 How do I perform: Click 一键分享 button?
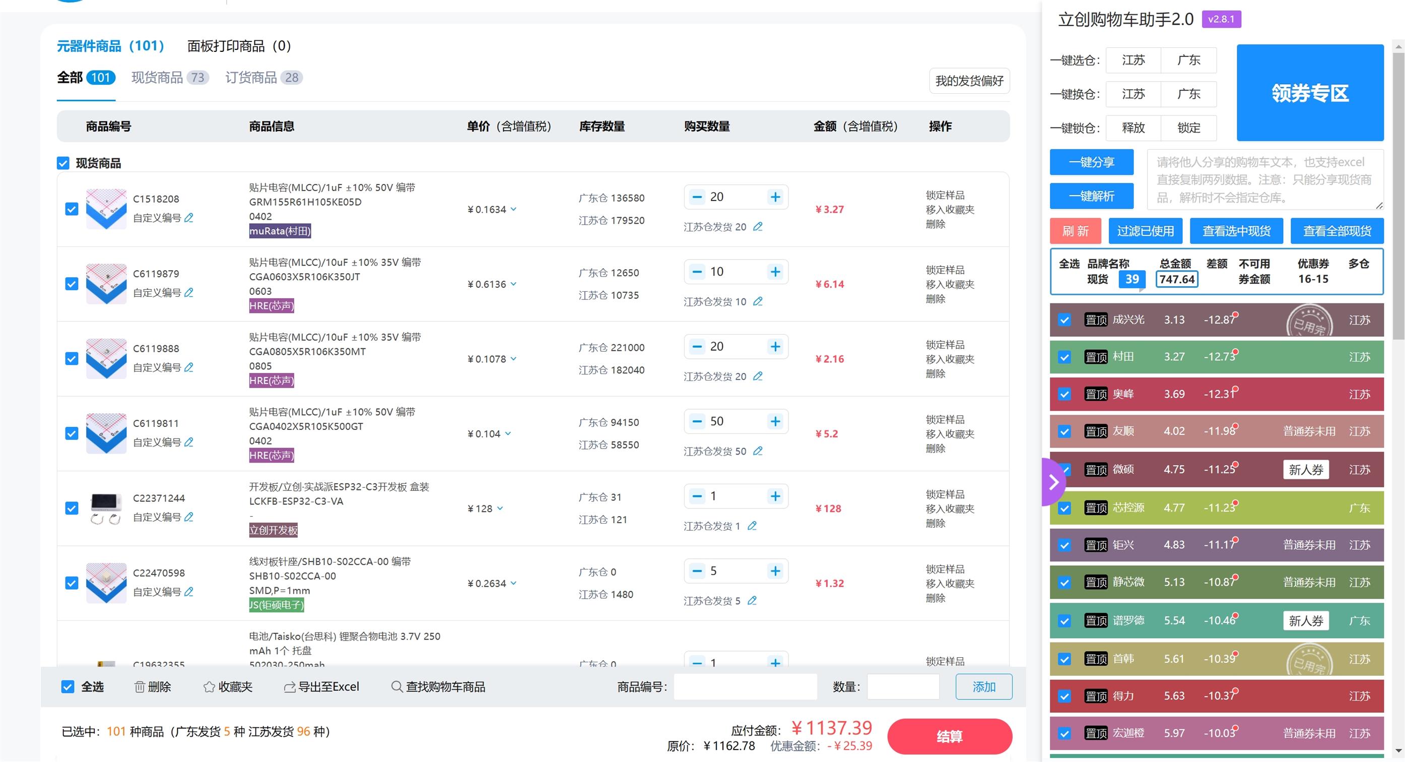pyautogui.click(x=1091, y=162)
